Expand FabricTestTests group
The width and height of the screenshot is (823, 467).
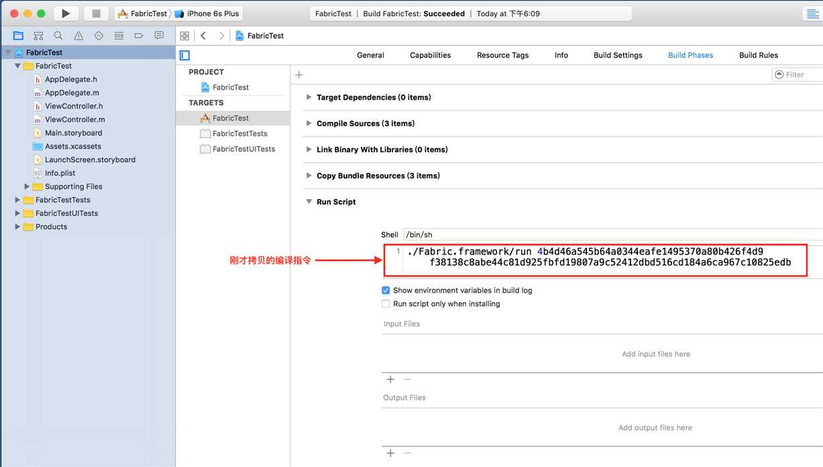17,200
